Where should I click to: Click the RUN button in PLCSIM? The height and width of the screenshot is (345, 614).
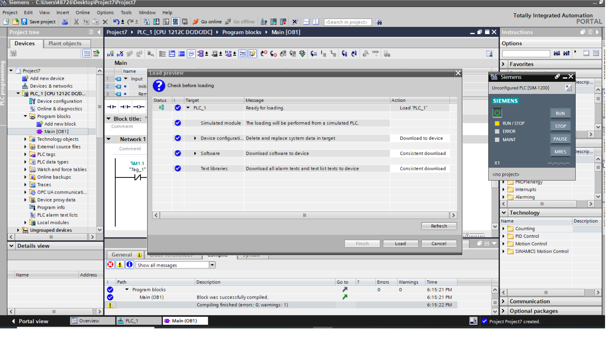pos(560,113)
